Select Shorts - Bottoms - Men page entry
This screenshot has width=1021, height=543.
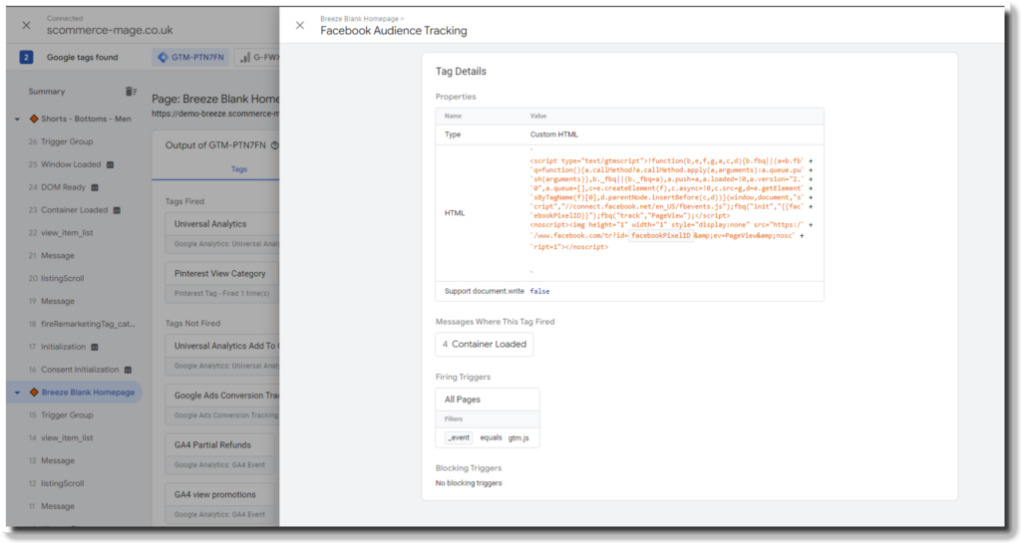[x=86, y=119]
